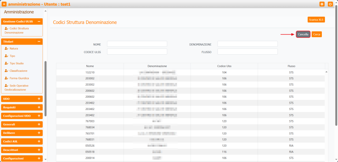The image size is (338, 162).
Task: Collapse the sidebar with the double-arrow icon
Action: 5,4
